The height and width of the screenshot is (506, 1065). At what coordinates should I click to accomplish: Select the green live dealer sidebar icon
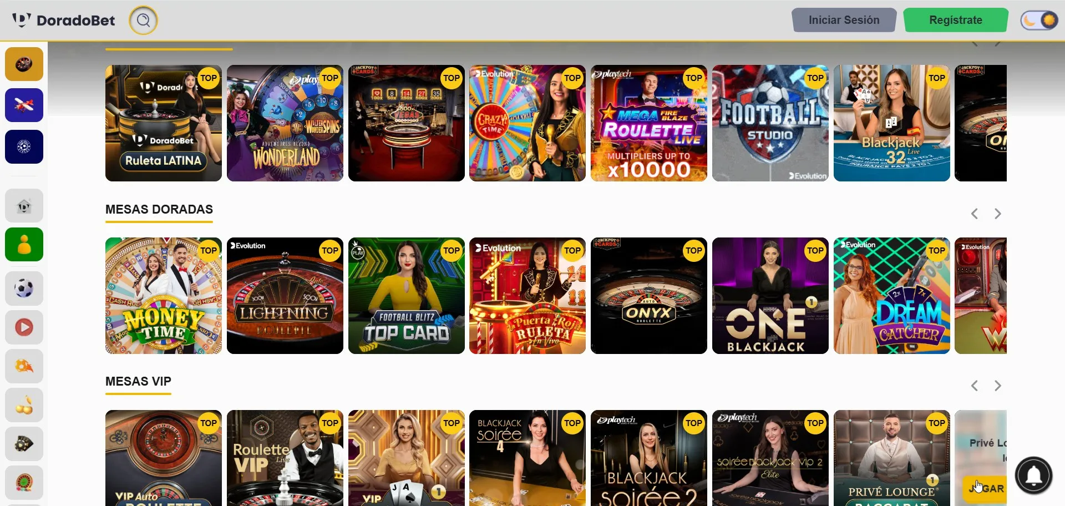click(x=24, y=244)
